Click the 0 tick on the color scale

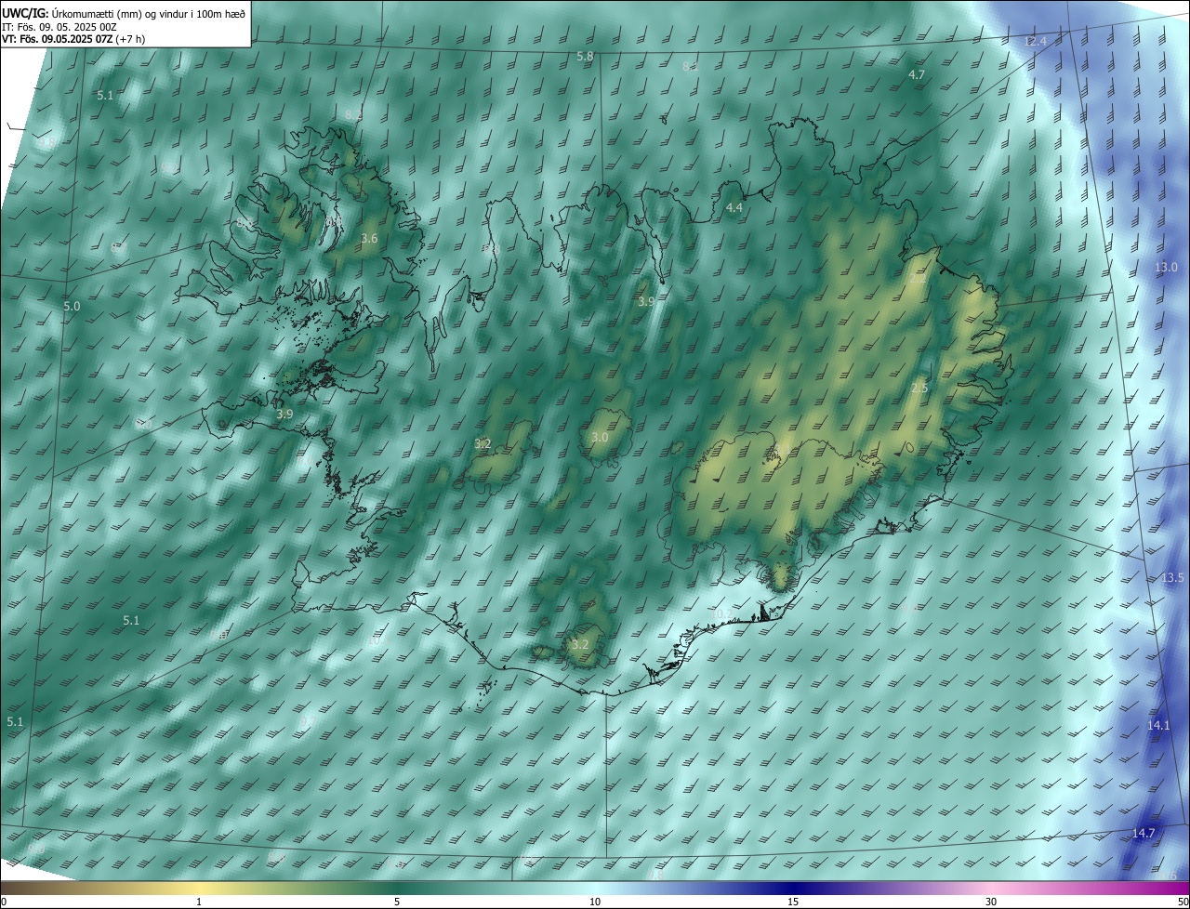(4, 902)
